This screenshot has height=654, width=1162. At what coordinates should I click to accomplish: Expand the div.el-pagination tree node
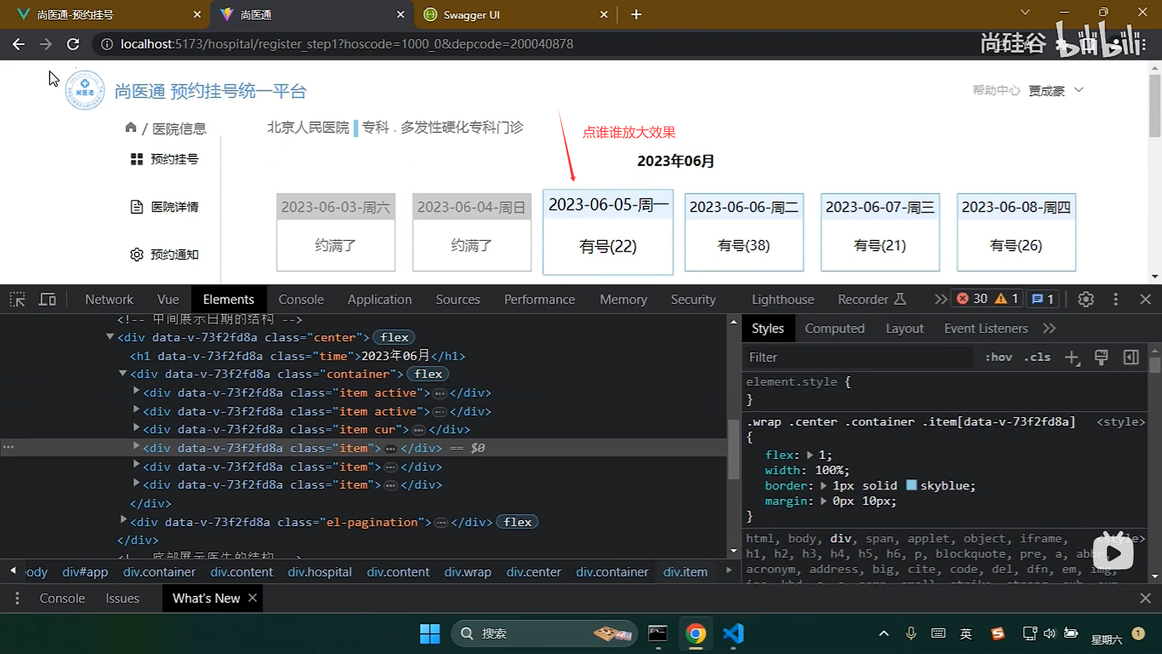pos(123,520)
